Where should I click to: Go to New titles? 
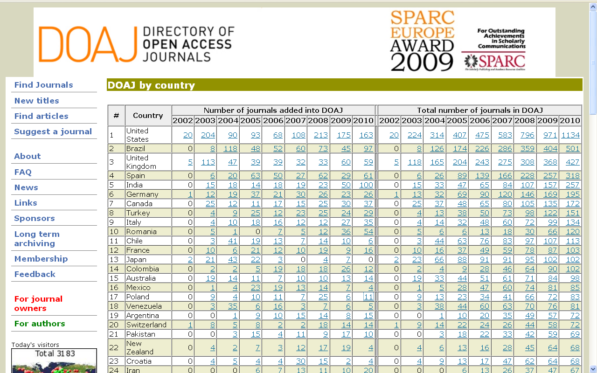(x=36, y=101)
